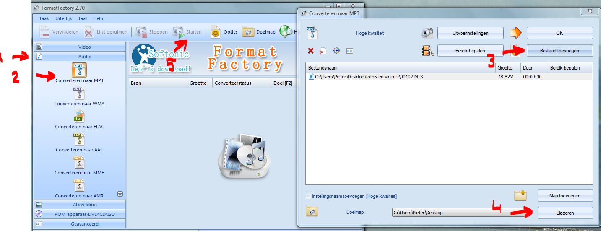Enable Instellingsnaam toevoegen checkbox
Screen dimensions: 601x231
coord(309,196)
